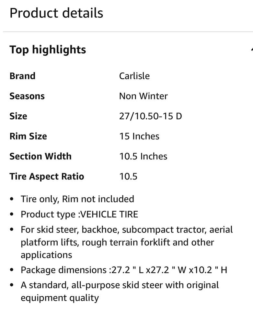Select the Carlisle brand value

[134, 76]
